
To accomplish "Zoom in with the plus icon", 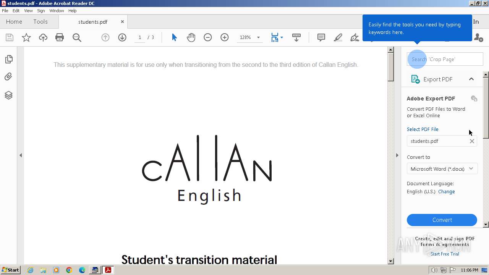I will tap(225, 37).
